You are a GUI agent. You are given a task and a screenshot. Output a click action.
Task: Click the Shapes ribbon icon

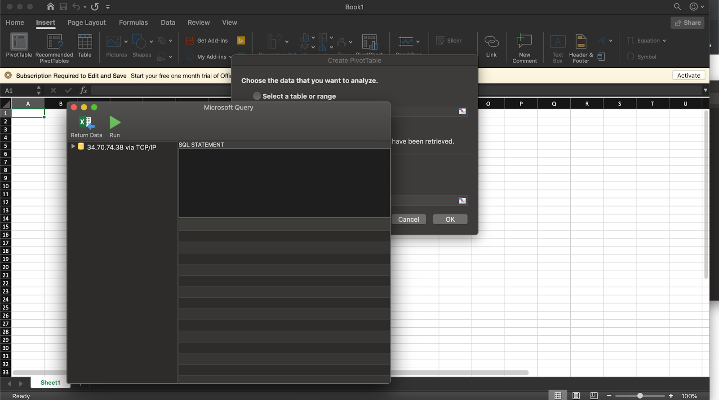coord(140,42)
